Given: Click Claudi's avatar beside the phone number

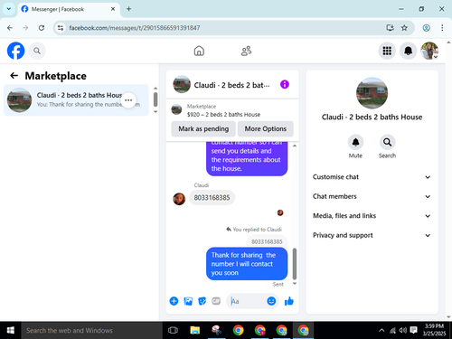Looking at the screenshot, I should pyautogui.click(x=179, y=199).
